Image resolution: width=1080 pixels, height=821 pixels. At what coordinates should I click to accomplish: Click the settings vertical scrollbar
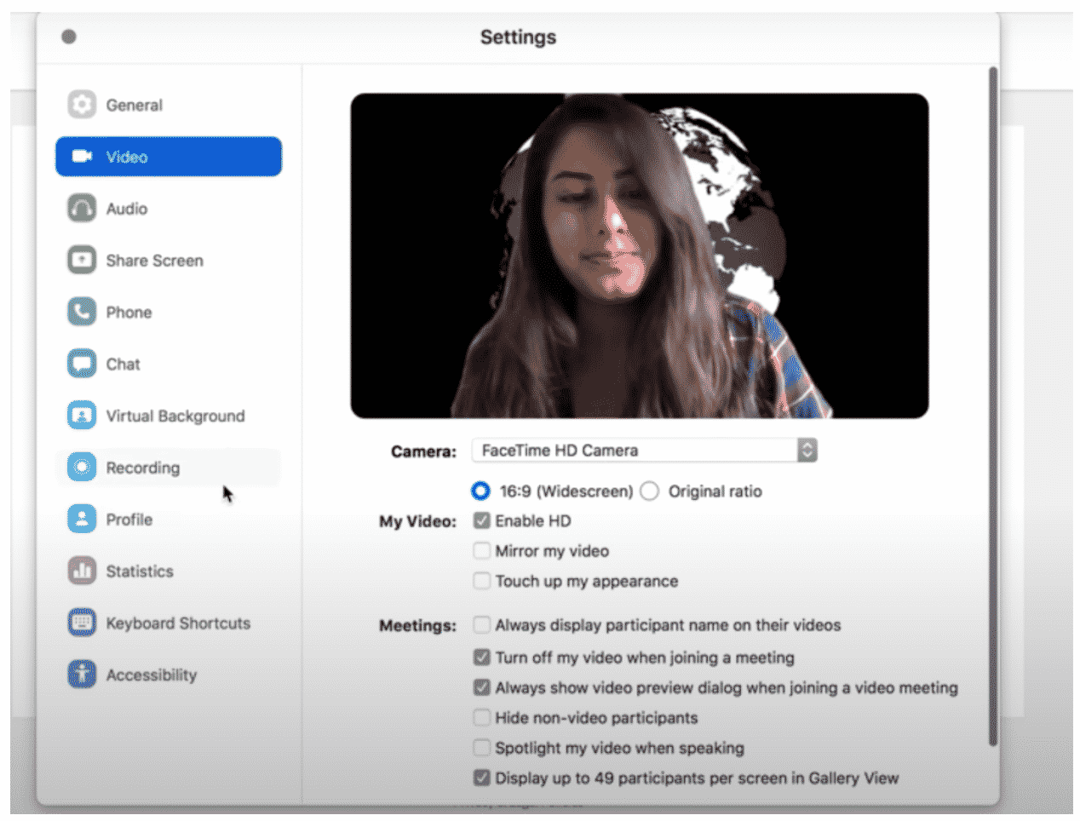(992, 407)
